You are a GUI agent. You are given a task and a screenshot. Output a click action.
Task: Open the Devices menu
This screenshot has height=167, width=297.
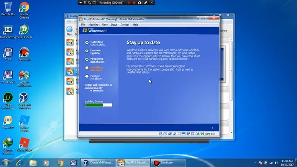coord(125,25)
